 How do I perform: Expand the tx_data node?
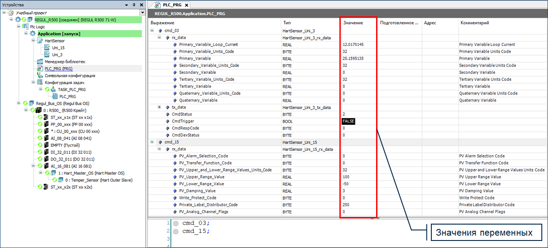tap(160, 107)
